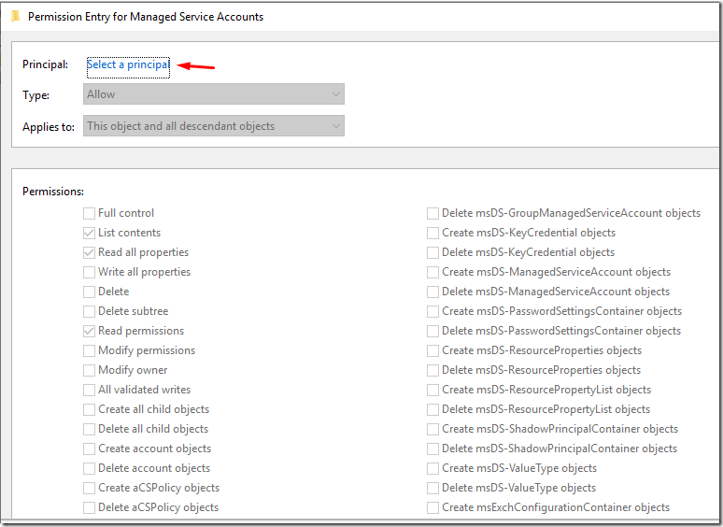Screen dimensions: 723x527
Task: Check Create msExchConfigurationContainer objects
Action: tap(432, 507)
